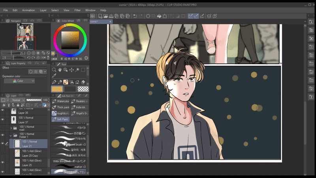Select the India ink sub tool group
The width and height of the screenshot is (316, 178).
tap(80, 107)
